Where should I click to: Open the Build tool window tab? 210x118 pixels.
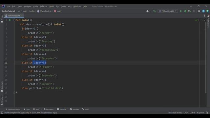pyautogui.click(x=85, y=109)
